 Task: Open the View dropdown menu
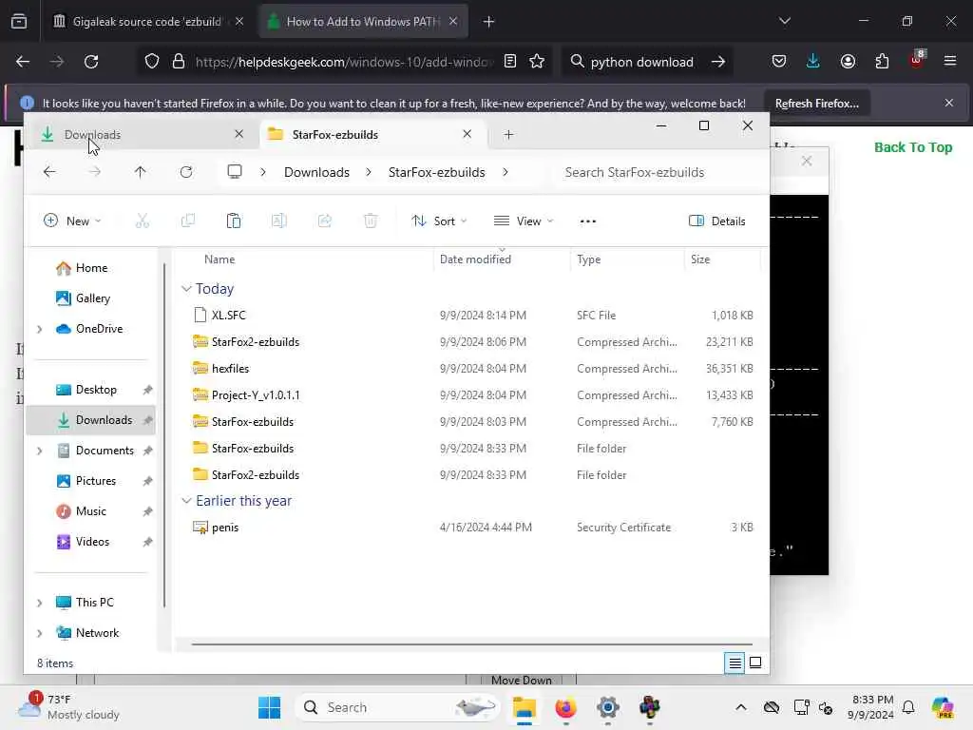(524, 221)
